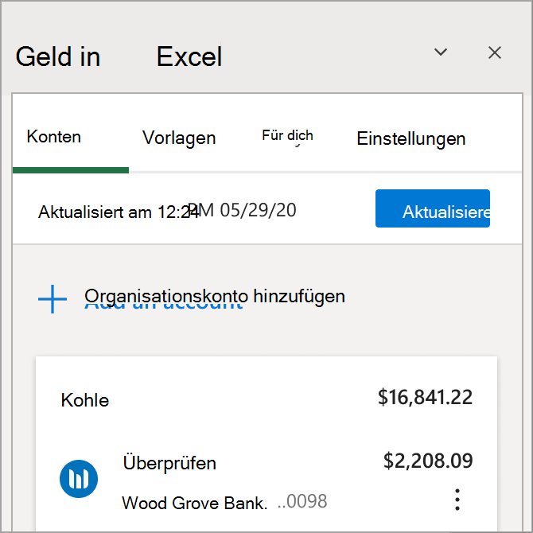Viewport: 533px width, 533px height.
Task: Click Organisationskonto hinzufügen link
Action: point(215,297)
